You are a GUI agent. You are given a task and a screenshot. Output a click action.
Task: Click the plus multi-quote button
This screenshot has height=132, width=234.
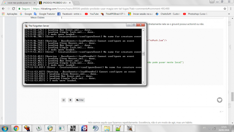click(70, 100)
